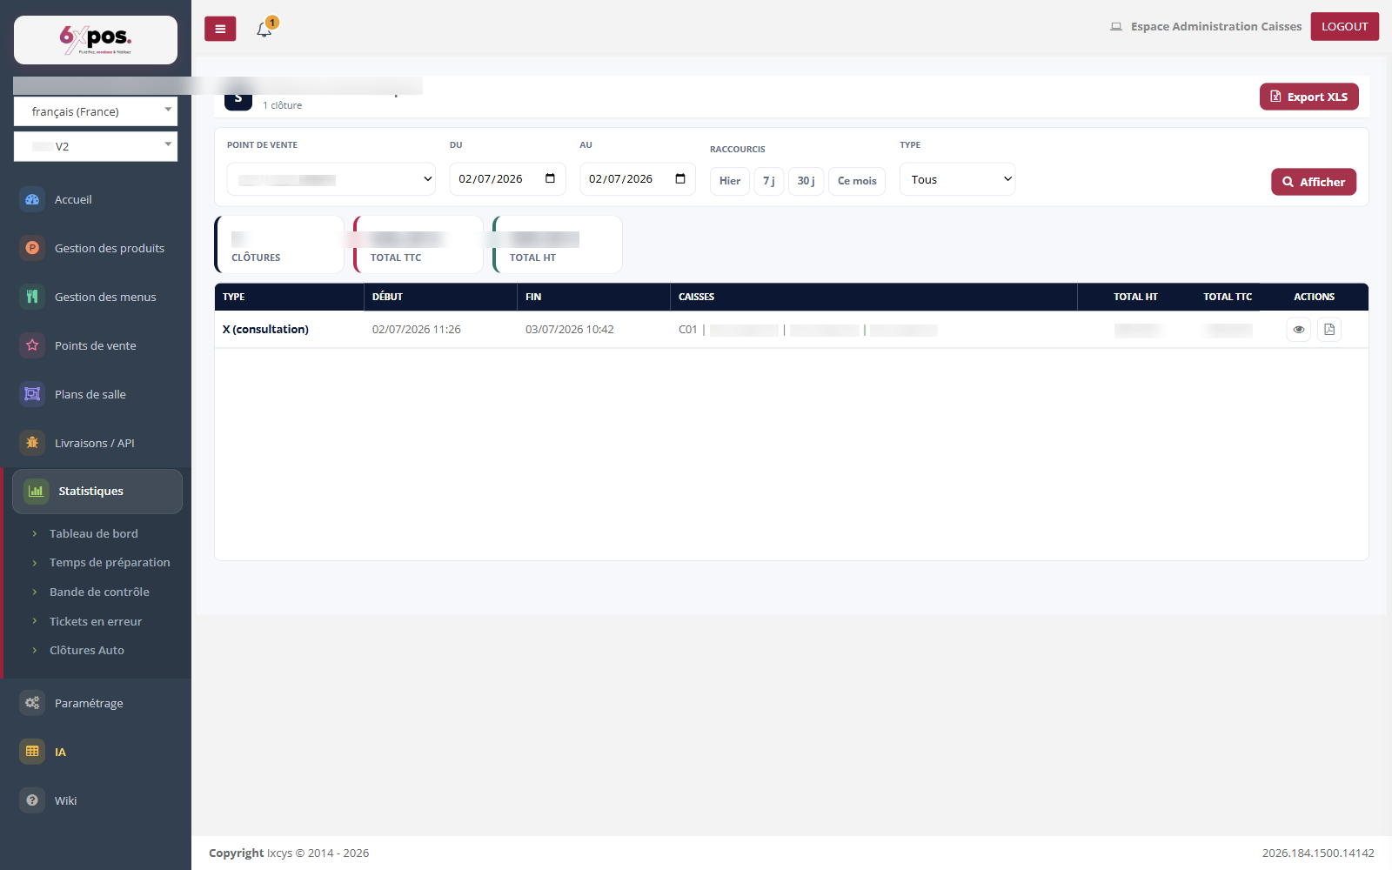The height and width of the screenshot is (870, 1392).
Task: Open Bande de contrôle submenu
Action: [99, 592]
